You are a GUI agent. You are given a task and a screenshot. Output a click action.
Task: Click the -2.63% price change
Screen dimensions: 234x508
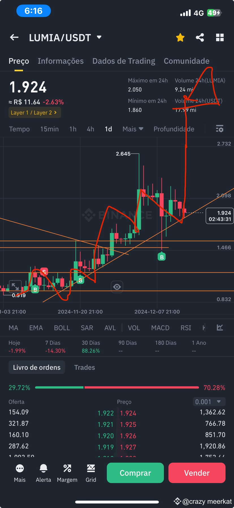(53, 102)
